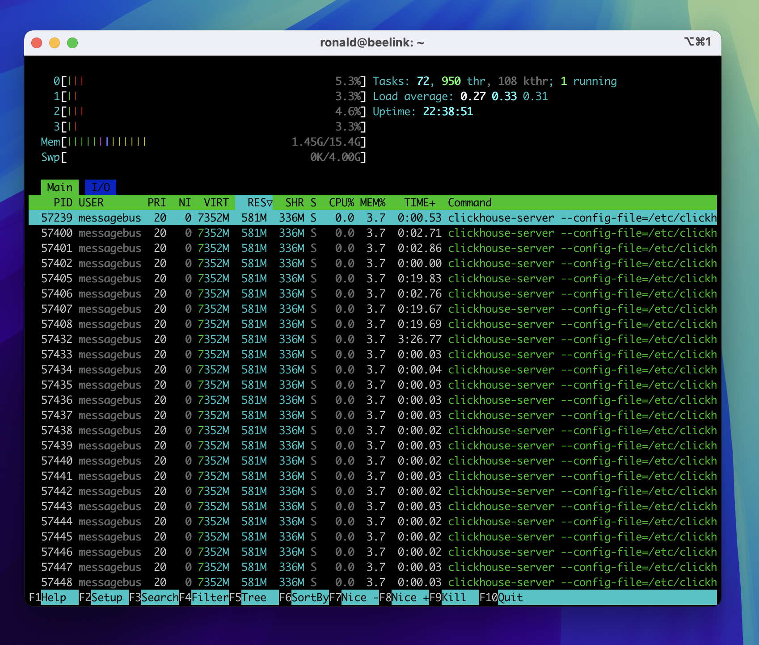Sort by TIME+ column header
Screen dimensions: 759x645
pyautogui.click(x=420, y=202)
